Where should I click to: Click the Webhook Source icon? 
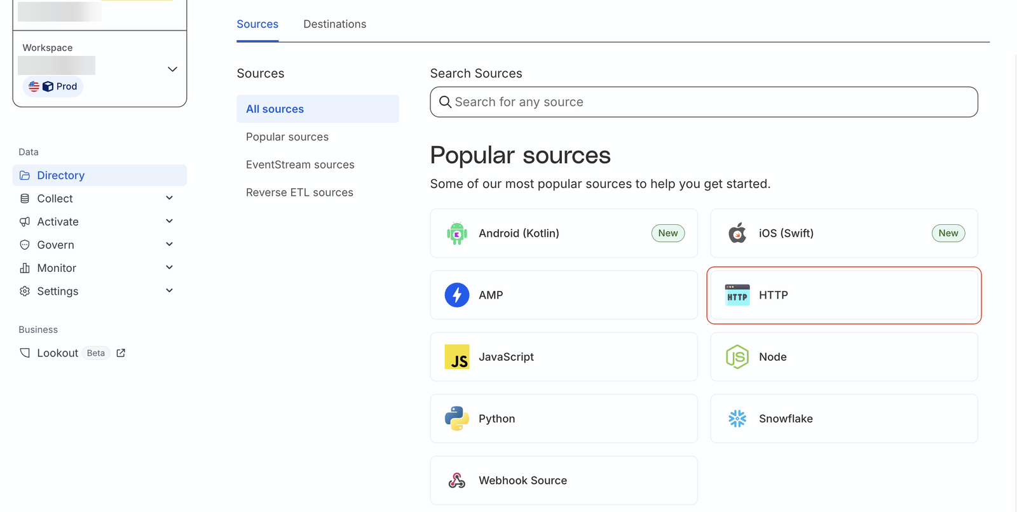coord(457,480)
